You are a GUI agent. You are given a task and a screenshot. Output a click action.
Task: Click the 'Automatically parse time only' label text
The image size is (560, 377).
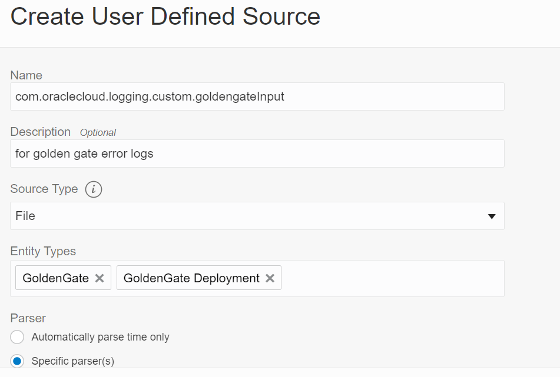[x=100, y=337]
